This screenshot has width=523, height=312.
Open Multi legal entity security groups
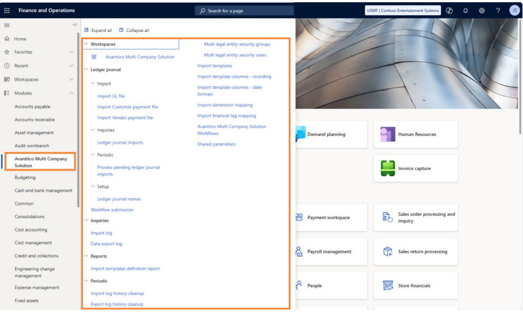pyautogui.click(x=237, y=44)
